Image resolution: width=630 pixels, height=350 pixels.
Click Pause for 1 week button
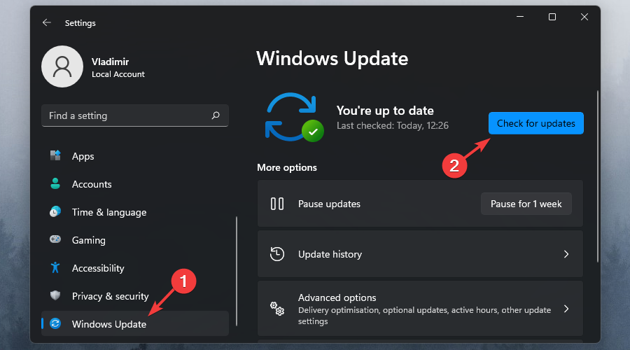[526, 204]
